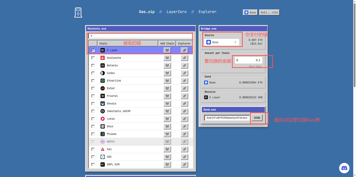This screenshot has height=177, width=356.
Task: Add Gnosis chain via MetaMask icon
Action: (x=167, y=104)
